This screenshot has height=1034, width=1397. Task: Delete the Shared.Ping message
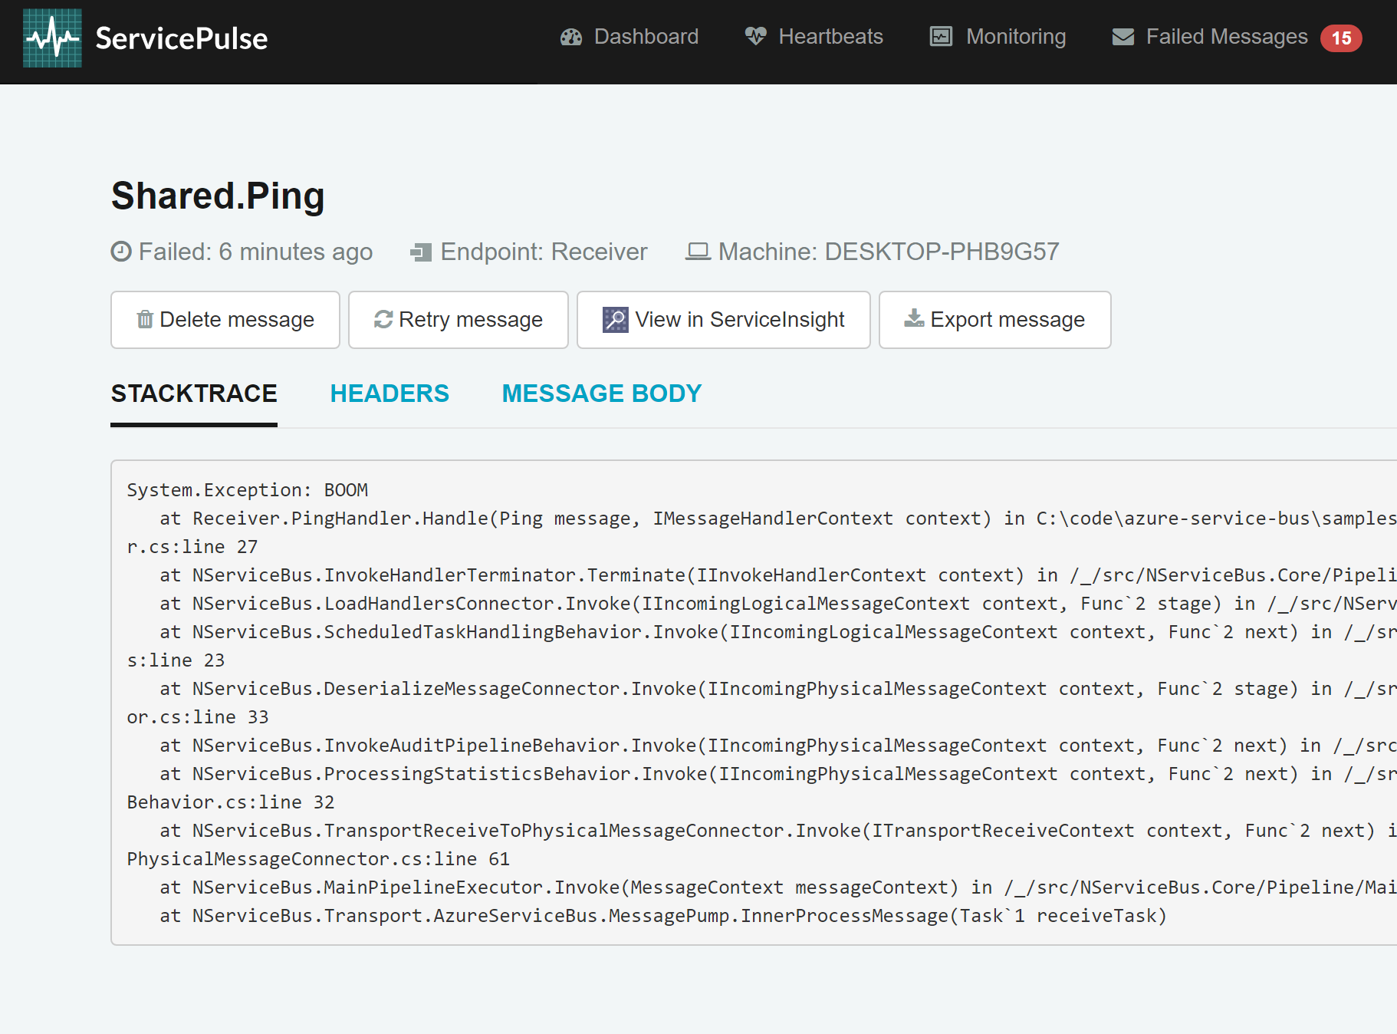225,319
